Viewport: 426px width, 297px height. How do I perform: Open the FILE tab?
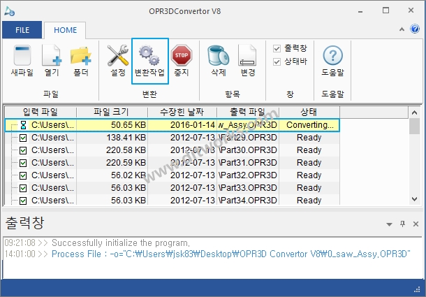pos(22,30)
